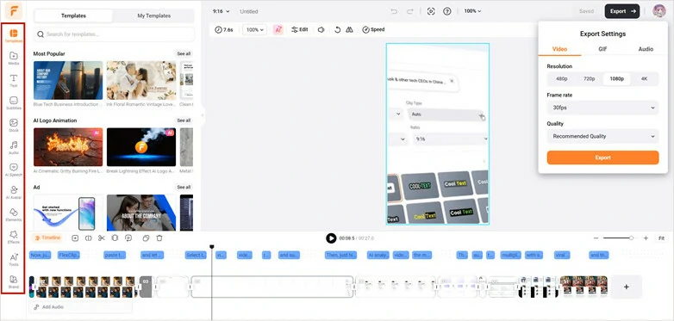
Task: Click the scissors split icon
Action: pos(101,238)
